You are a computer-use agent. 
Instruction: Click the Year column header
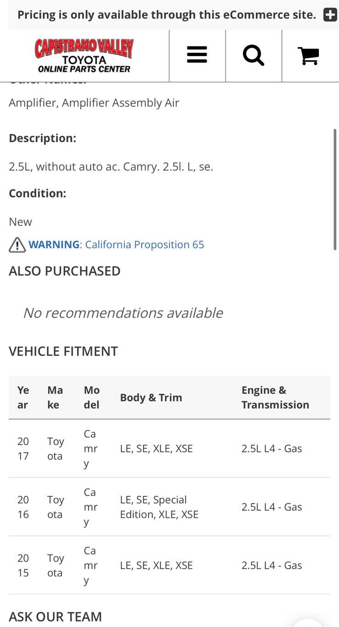pyautogui.click(x=23, y=397)
